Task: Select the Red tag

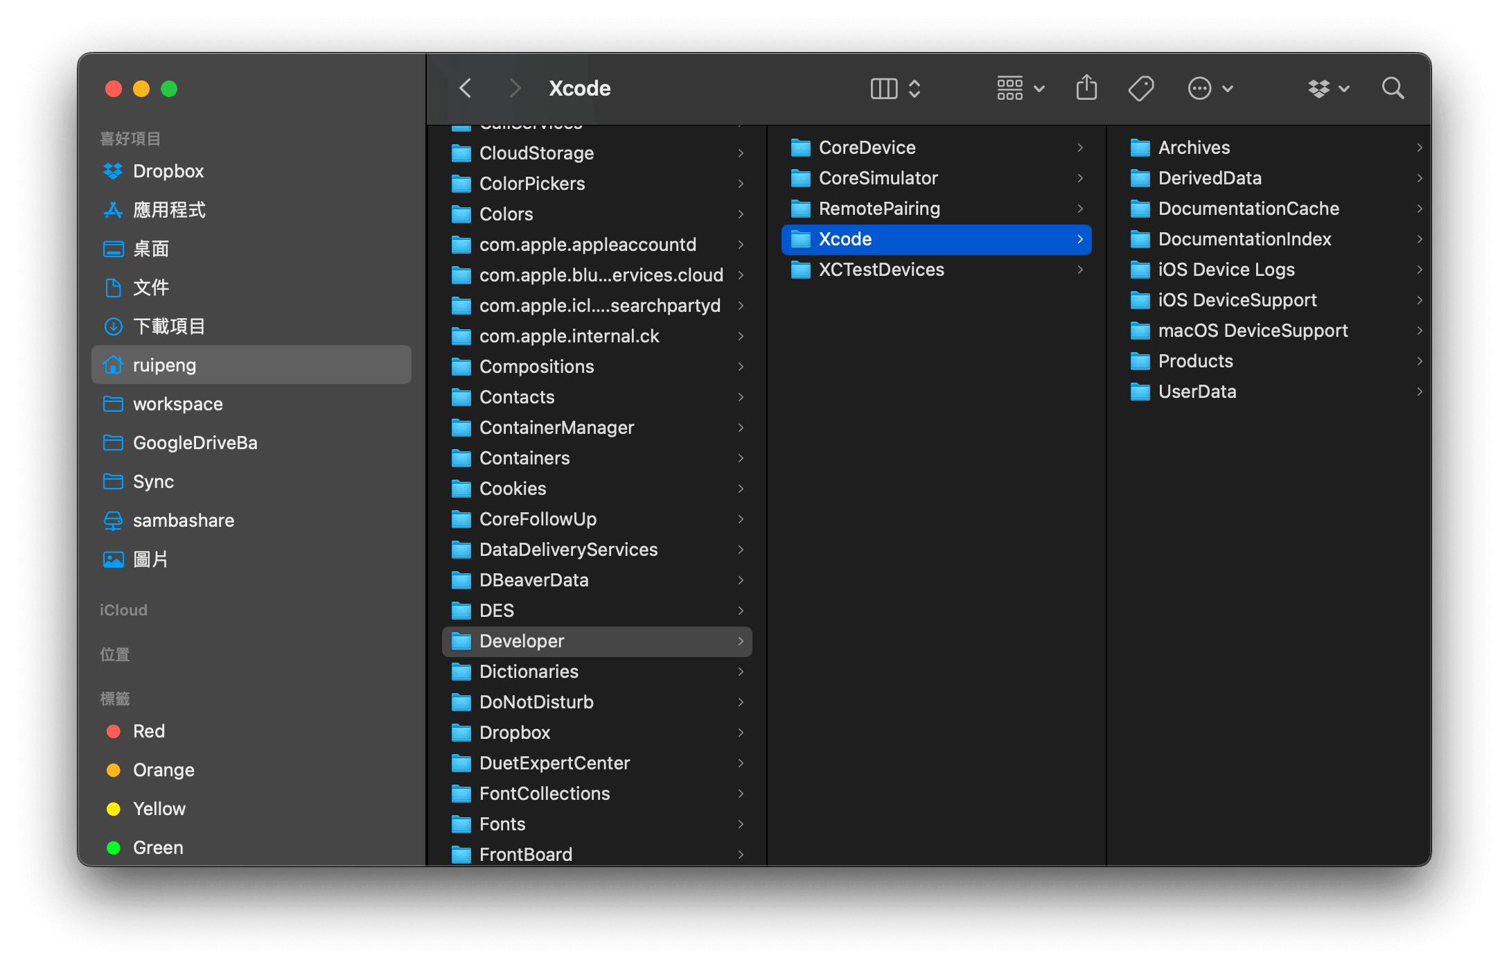Action: 251,731
